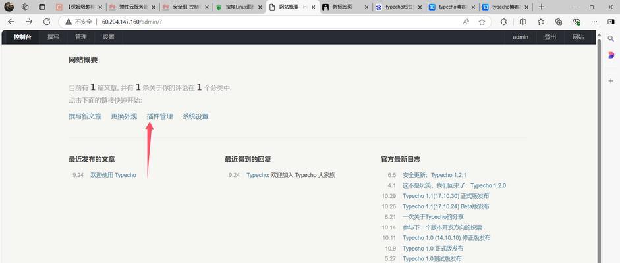Open Browser essentials heart icon
This screenshot has height=263, width=620.
click(x=577, y=22)
